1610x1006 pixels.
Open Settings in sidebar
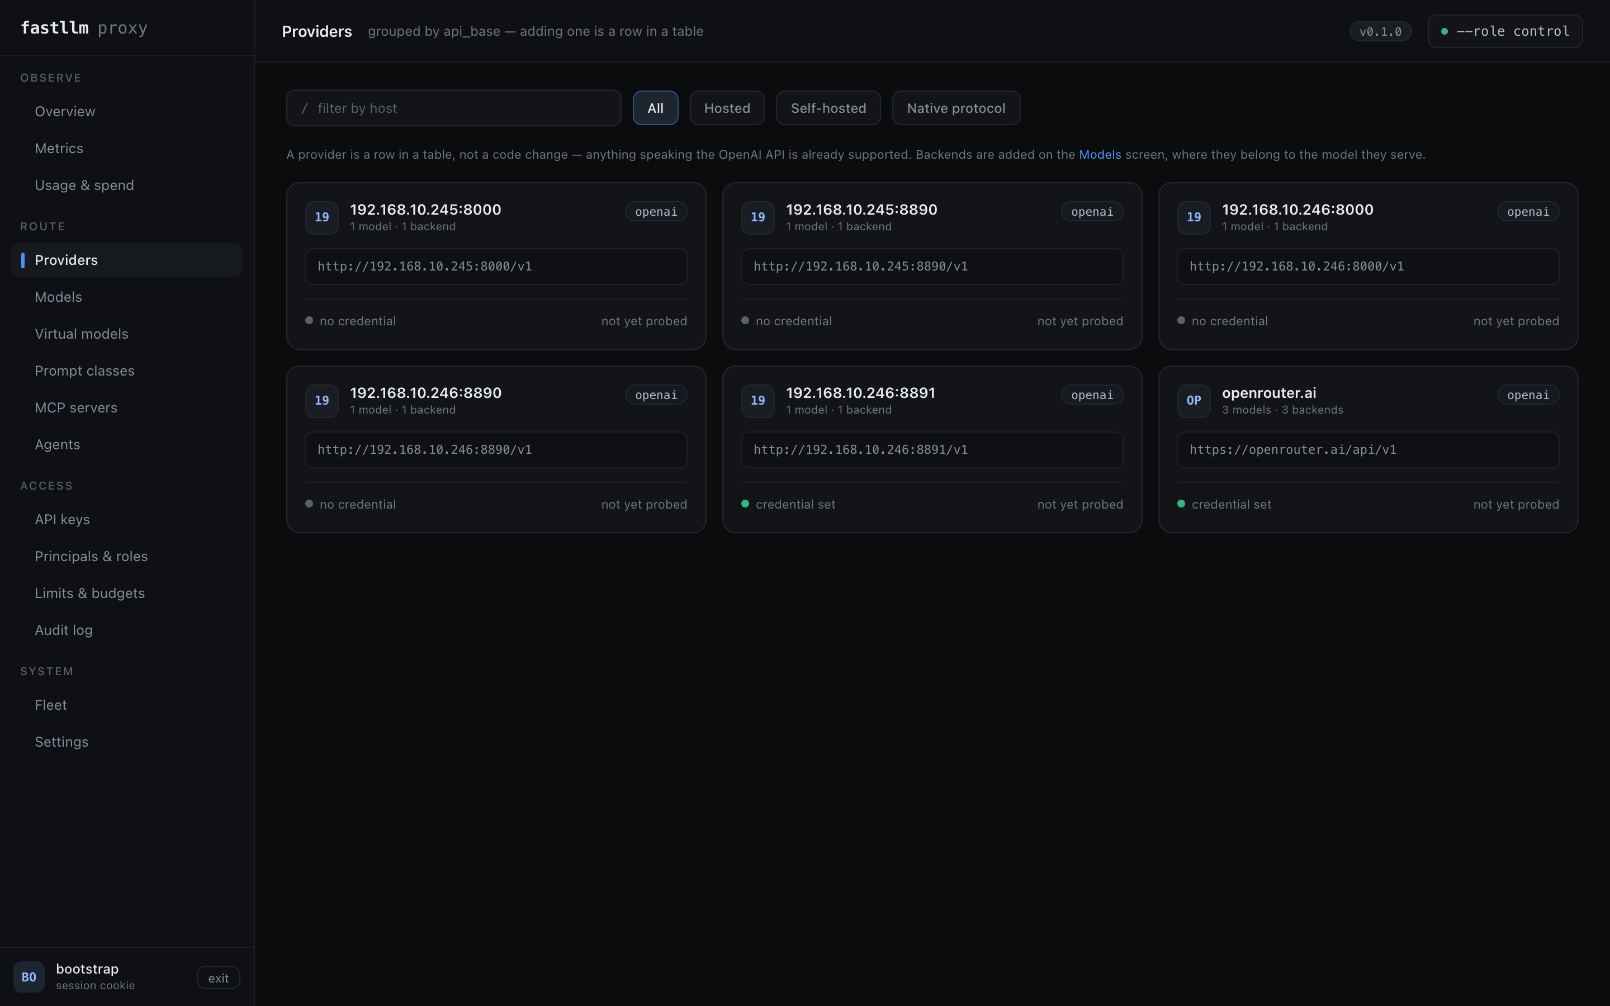coord(126,742)
